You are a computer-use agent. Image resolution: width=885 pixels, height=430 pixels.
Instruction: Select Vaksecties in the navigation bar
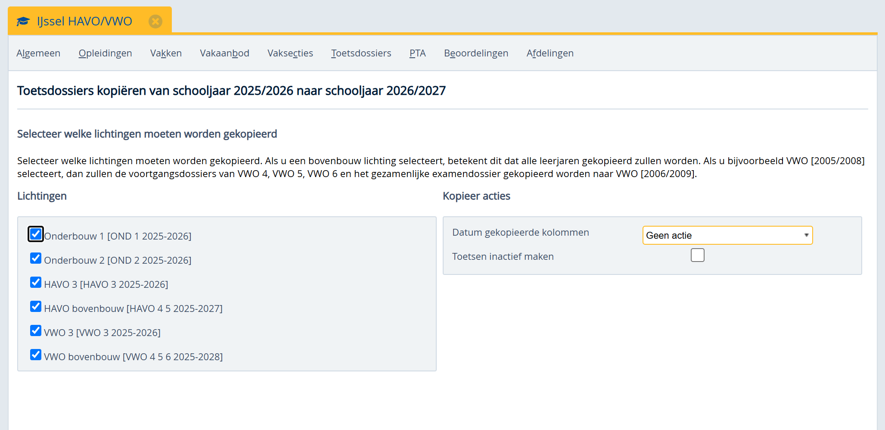click(290, 53)
